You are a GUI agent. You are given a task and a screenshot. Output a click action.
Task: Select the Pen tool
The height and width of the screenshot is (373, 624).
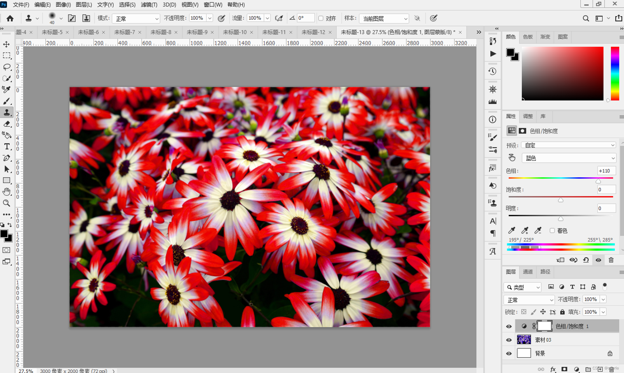click(x=7, y=158)
